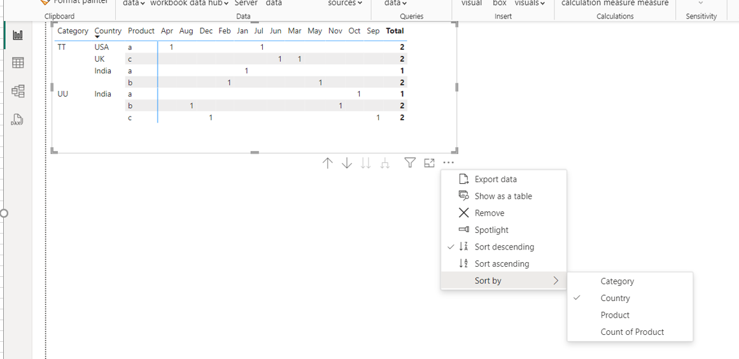Click the Country column header in matrix
Viewport: 739px width, 359px height.
pyautogui.click(x=108, y=31)
